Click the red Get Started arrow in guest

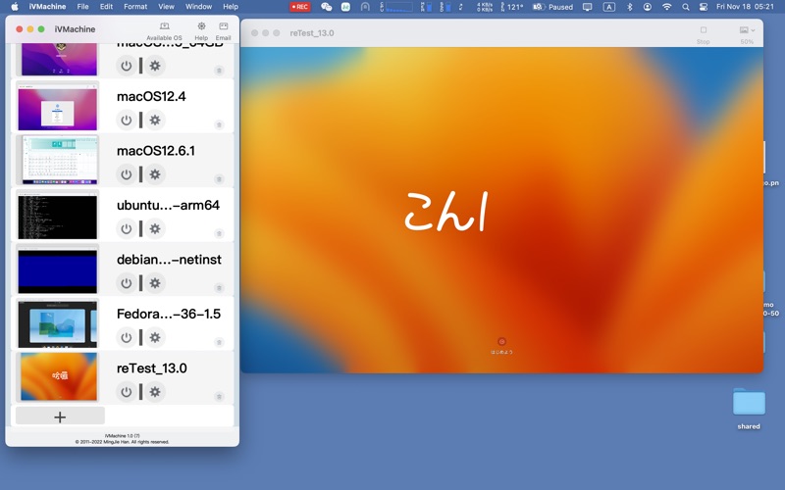point(501,341)
